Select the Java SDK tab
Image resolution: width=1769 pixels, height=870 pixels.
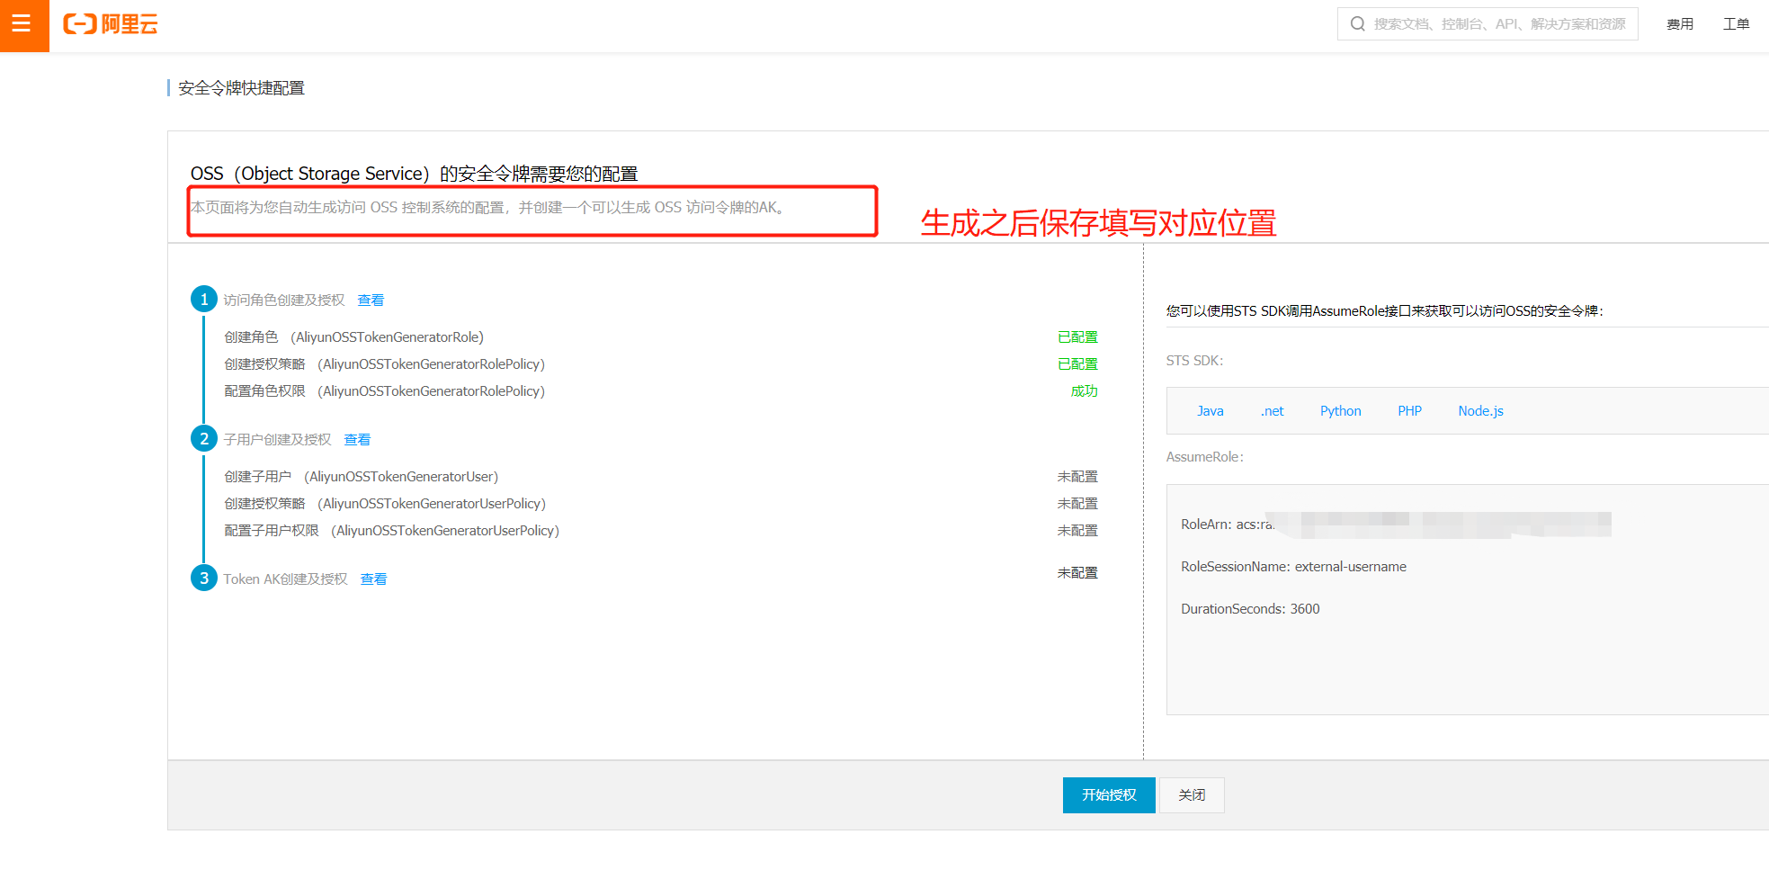point(1210,411)
